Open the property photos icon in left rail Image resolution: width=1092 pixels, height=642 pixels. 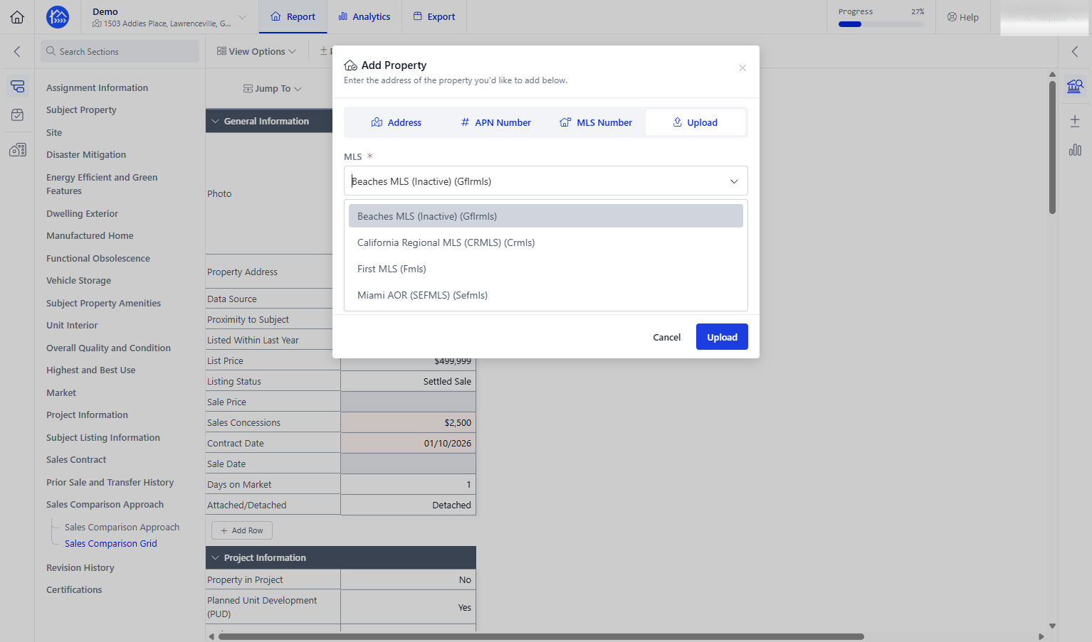[18, 149]
